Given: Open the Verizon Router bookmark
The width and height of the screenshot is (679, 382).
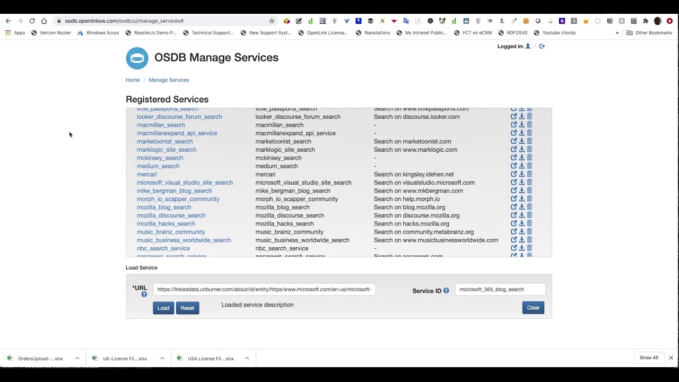Looking at the screenshot, I should tap(51, 33).
